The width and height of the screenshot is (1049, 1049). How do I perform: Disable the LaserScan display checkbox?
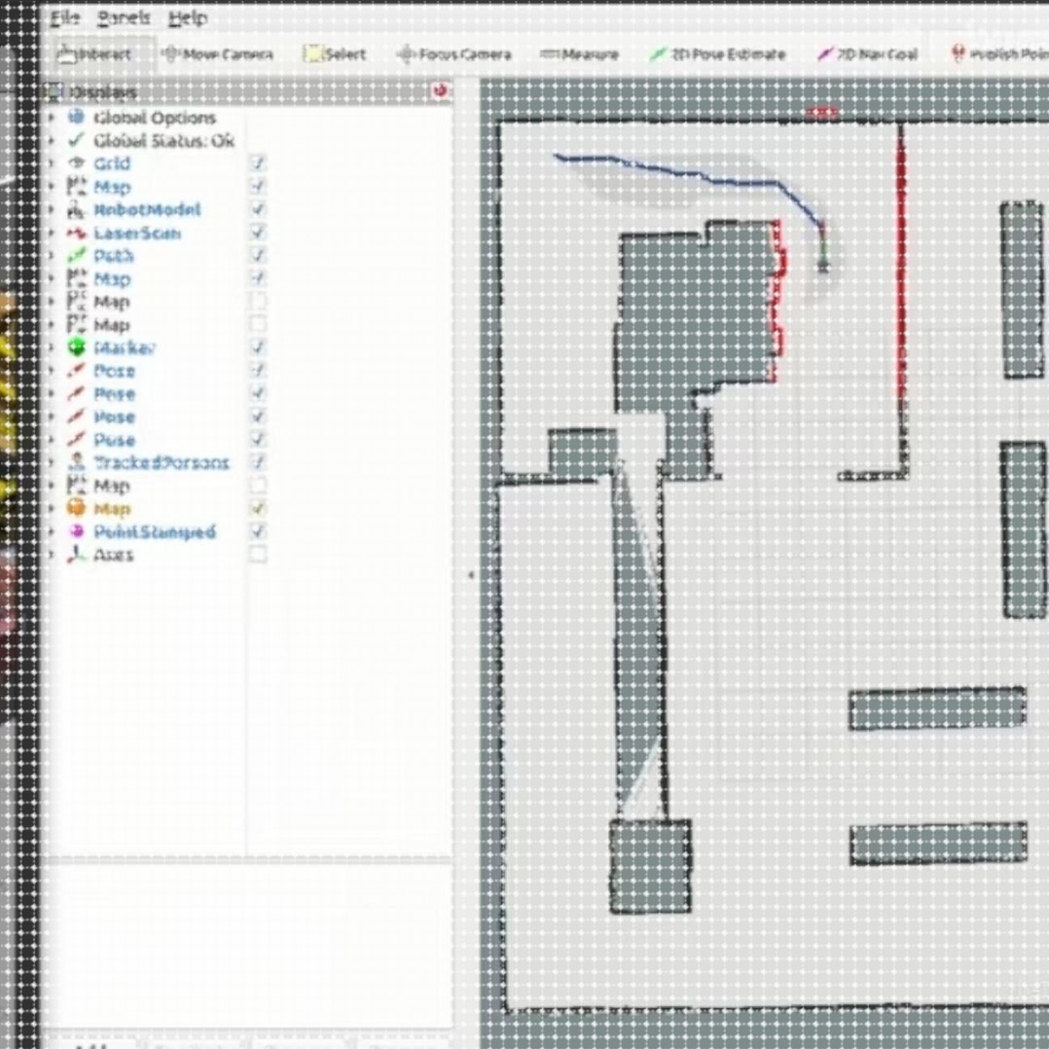pyautogui.click(x=258, y=233)
